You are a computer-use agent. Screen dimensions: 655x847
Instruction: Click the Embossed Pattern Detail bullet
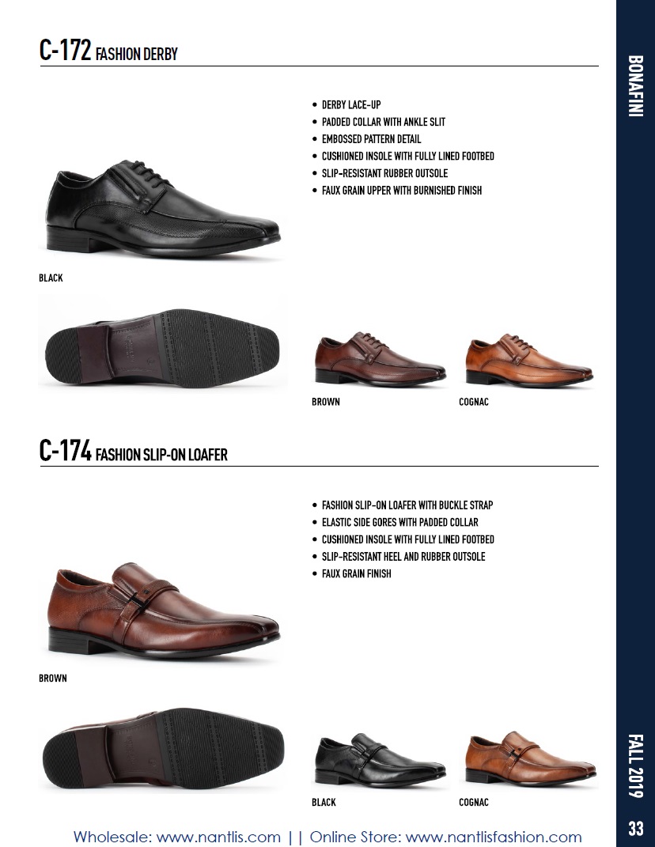[x=371, y=139]
